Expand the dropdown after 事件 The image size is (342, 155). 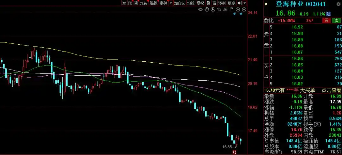pos(171,3)
